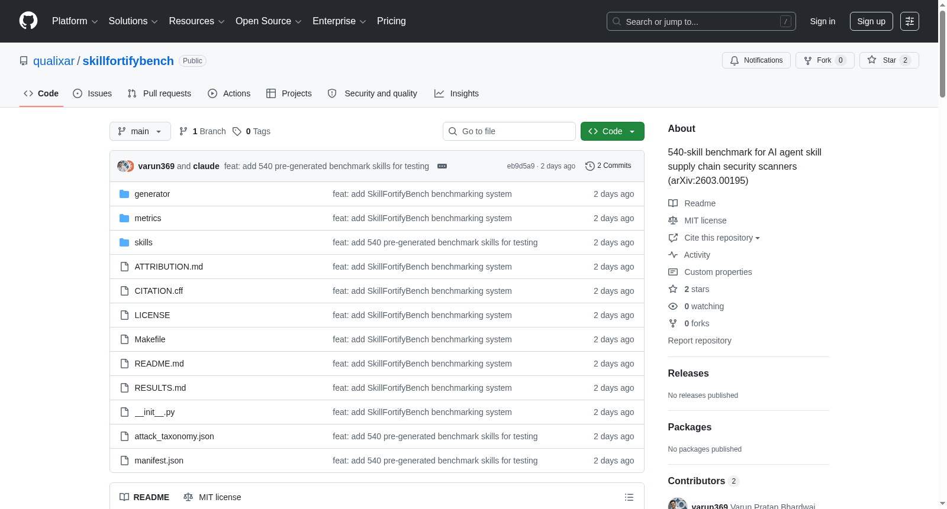This screenshot has height=509, width=947.
Task: Click the 2 Commits history link
Action: click(608, 166)
